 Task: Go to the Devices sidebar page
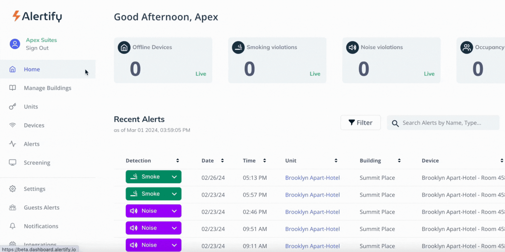pyautogui.click(x=34, y=125)
